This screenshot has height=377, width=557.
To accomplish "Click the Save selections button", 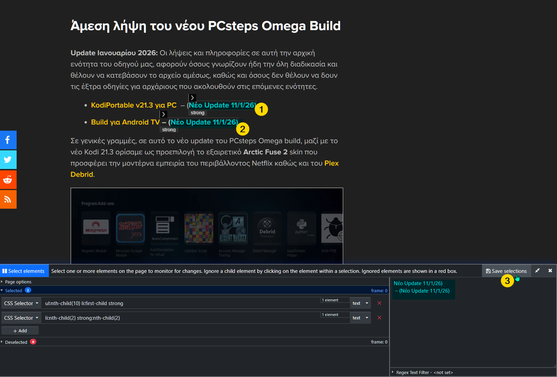I will click(506, 271).
